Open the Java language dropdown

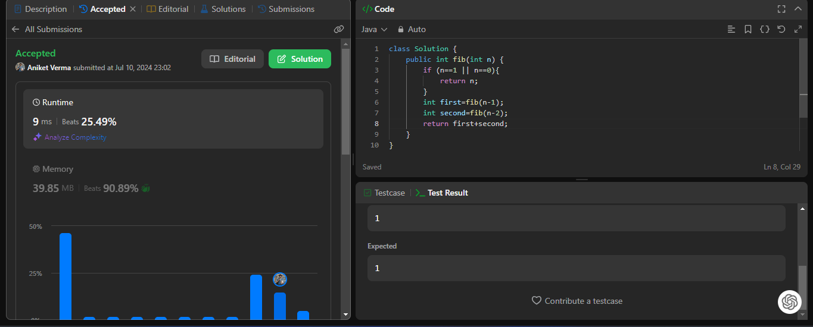click(374, 29)
